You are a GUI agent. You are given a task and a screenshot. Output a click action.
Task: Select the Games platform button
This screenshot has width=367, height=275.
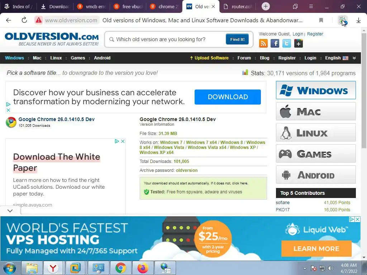pyautogui.click(x=316, y=154)
